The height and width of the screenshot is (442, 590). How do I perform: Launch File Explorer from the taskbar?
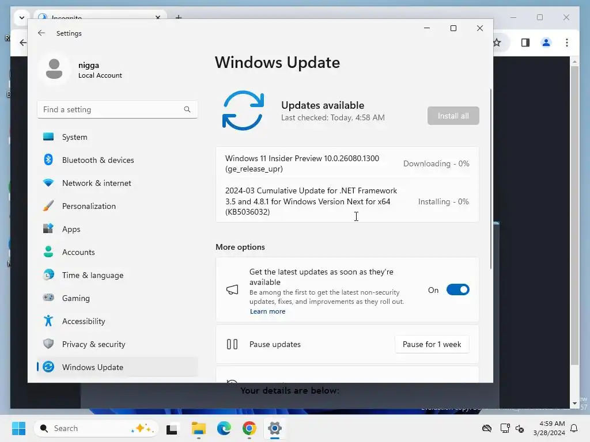199,428
